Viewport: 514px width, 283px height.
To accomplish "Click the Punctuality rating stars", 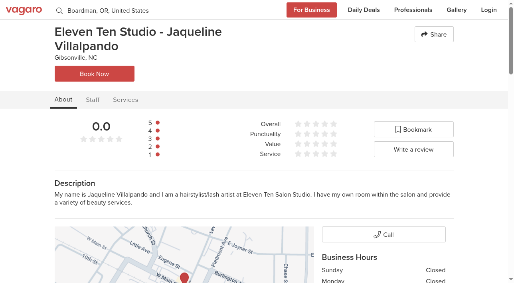I will tap(316, 134).
